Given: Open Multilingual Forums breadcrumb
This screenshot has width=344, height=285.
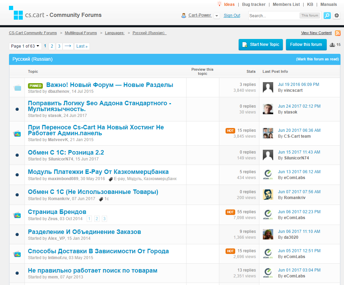Looking at the screenshot, I should [x=81, y=33].
